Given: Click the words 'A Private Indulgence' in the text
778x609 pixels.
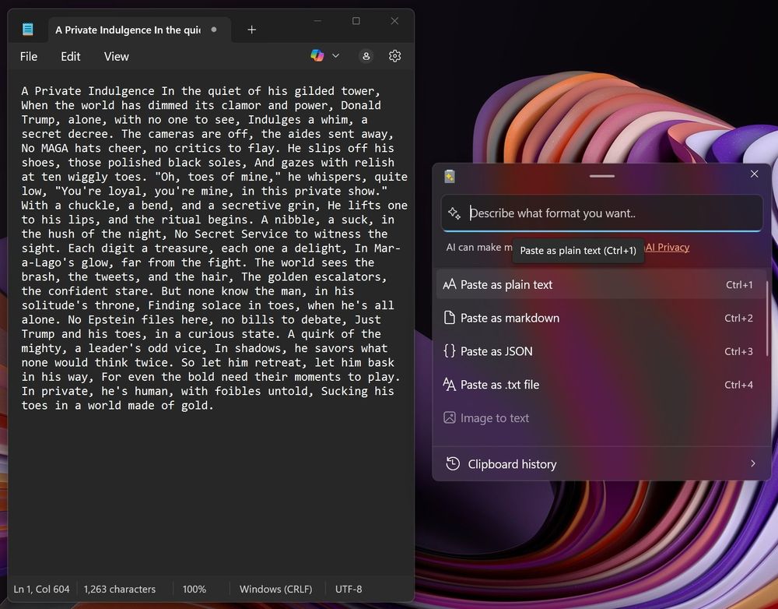Looking at the screenshot, I should tap(88, 91).
